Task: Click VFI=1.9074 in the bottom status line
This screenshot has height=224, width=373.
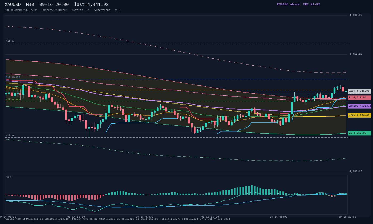Action: coord(222,219)
